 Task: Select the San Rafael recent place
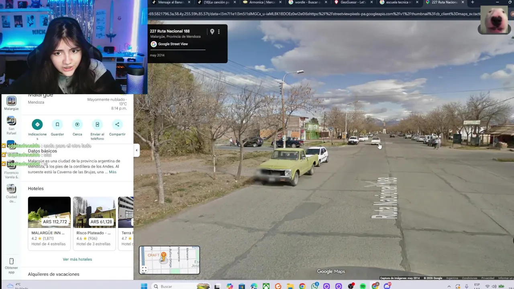11,126
